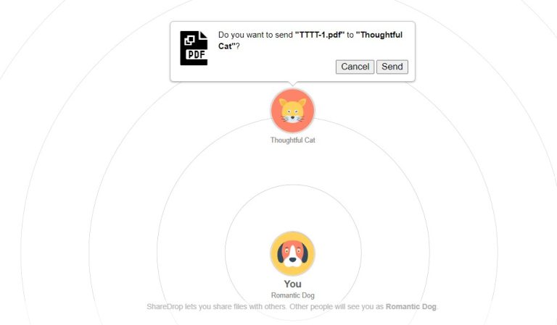Click the dog's nose on your avatar
Viewport: 557px width, 325px height.
coord(292,260)
